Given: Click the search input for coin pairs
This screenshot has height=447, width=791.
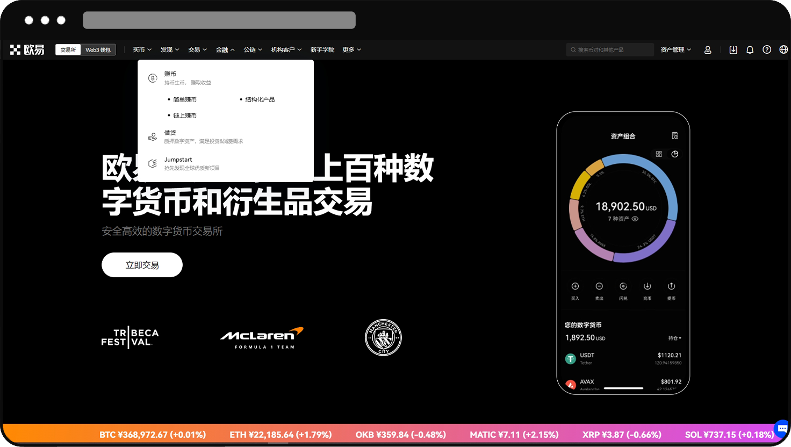Looking at the screenshot, I should (610, 49).
